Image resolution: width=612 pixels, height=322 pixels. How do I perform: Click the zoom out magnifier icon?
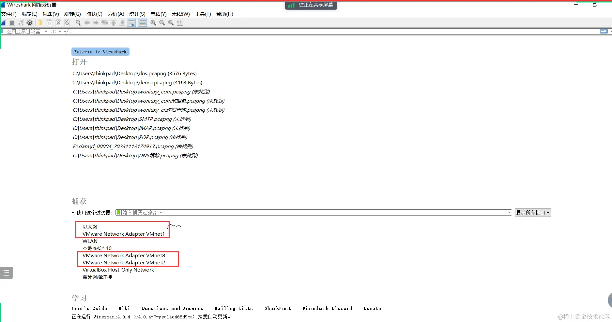[162, 23]
